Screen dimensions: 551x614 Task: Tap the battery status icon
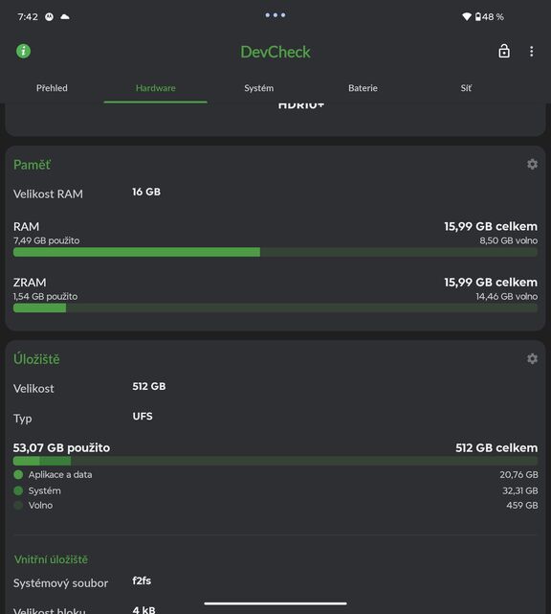[478, 17]
